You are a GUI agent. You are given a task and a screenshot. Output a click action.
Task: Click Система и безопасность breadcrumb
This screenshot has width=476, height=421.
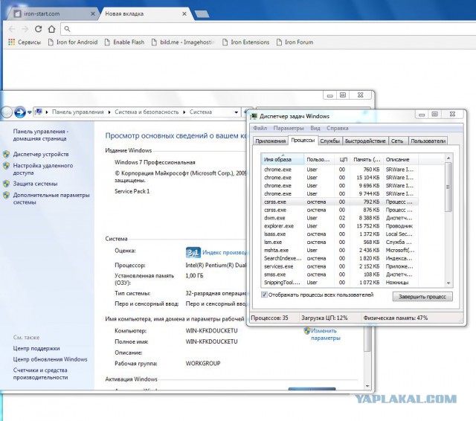coord(147,112)
